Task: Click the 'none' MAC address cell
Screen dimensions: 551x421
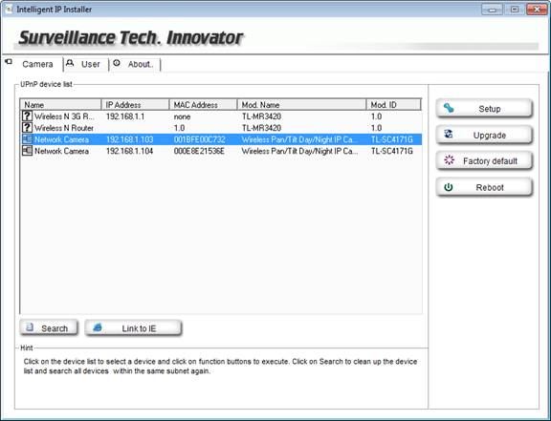Action: coord(182,116)
